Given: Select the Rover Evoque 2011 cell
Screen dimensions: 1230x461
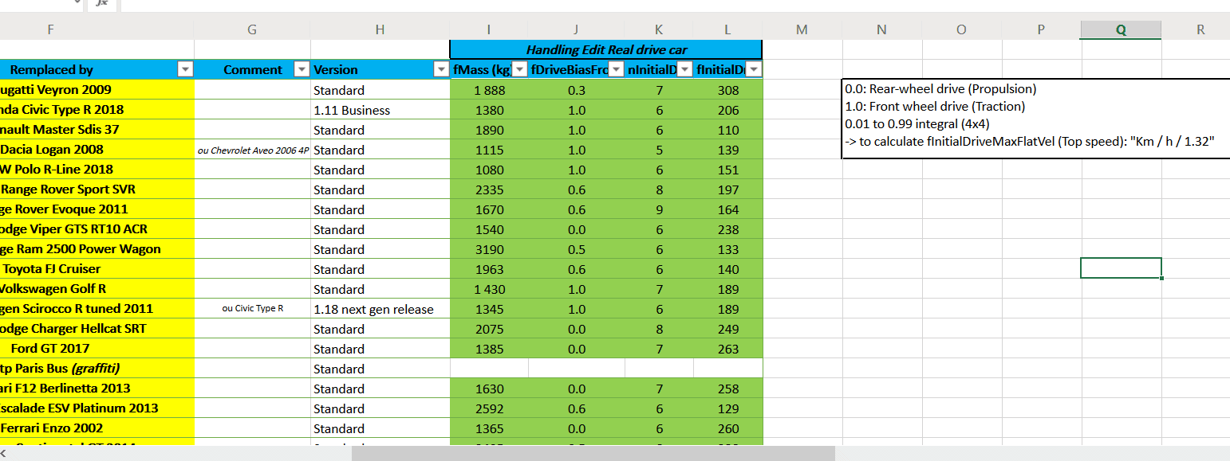Looking at the screenshot, I should 97,209.
